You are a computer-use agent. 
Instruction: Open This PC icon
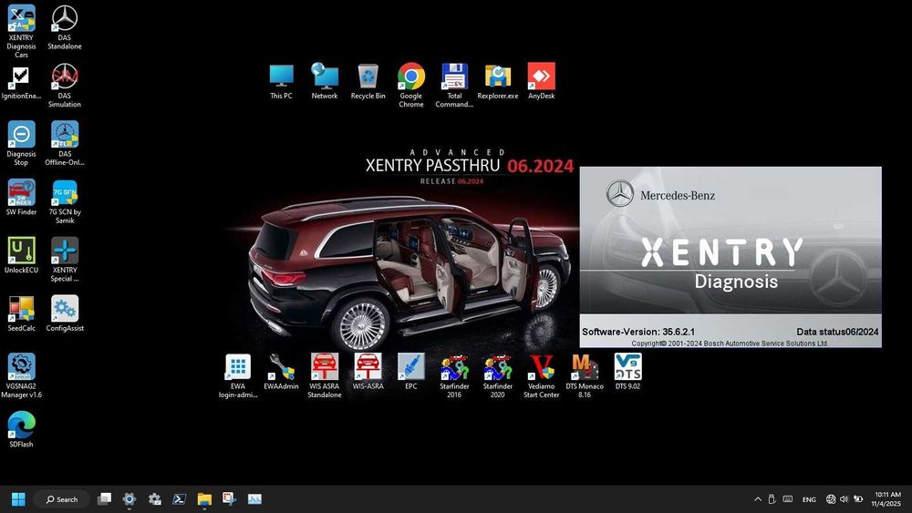pyautogui.click(x=281, y=81)
